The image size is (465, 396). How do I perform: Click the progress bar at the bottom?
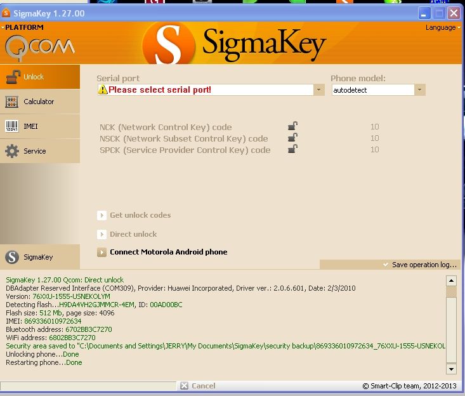89,386
